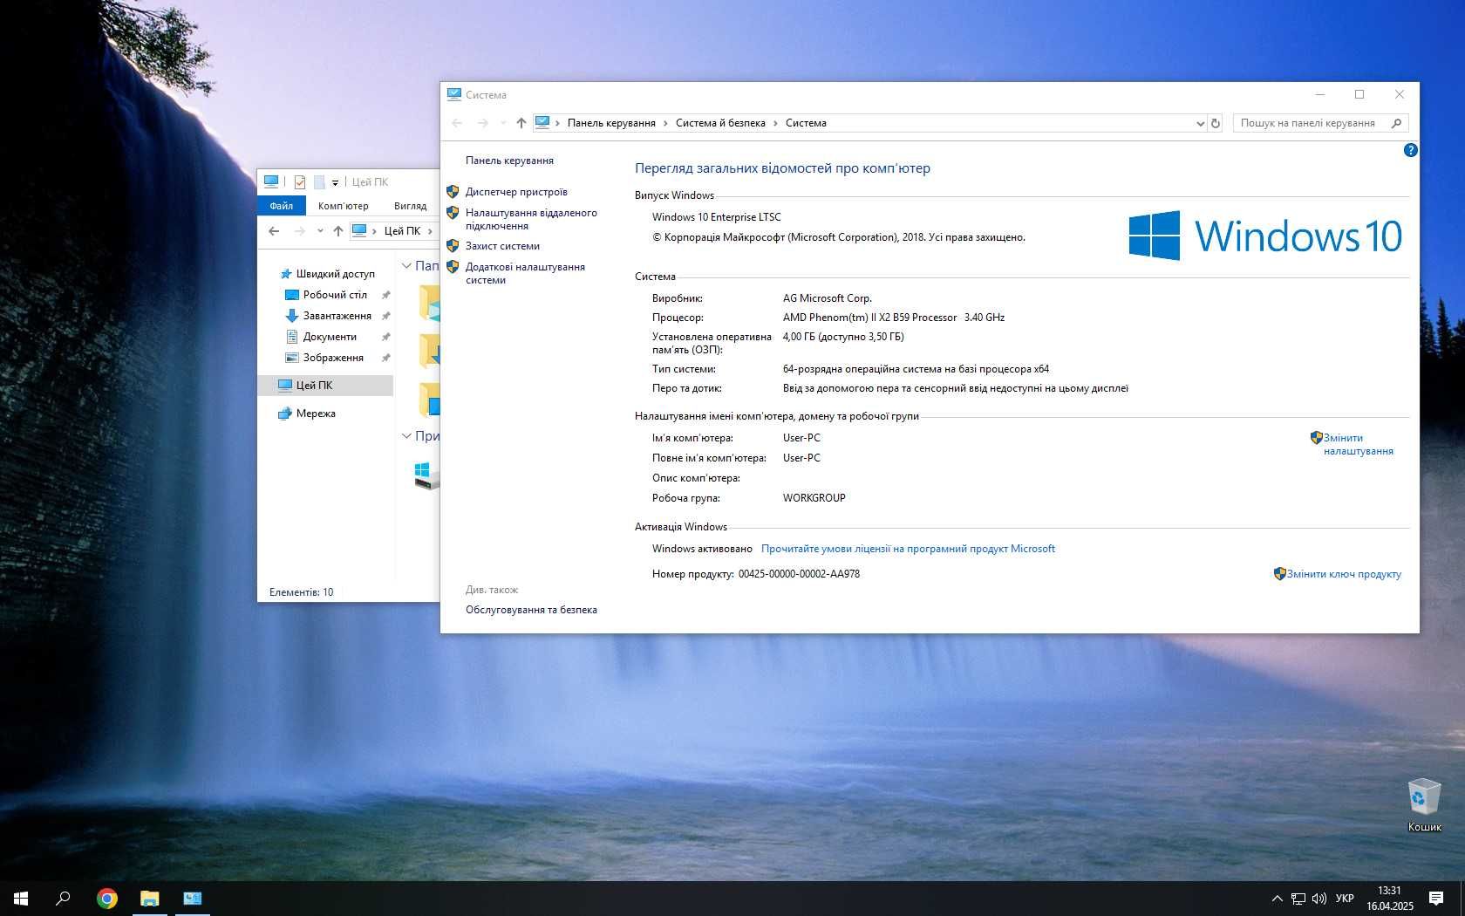This screenshot has width=1465, height=916.
Task: Expand arrow after System and Security breadcrumb
Action: (775, 123)
